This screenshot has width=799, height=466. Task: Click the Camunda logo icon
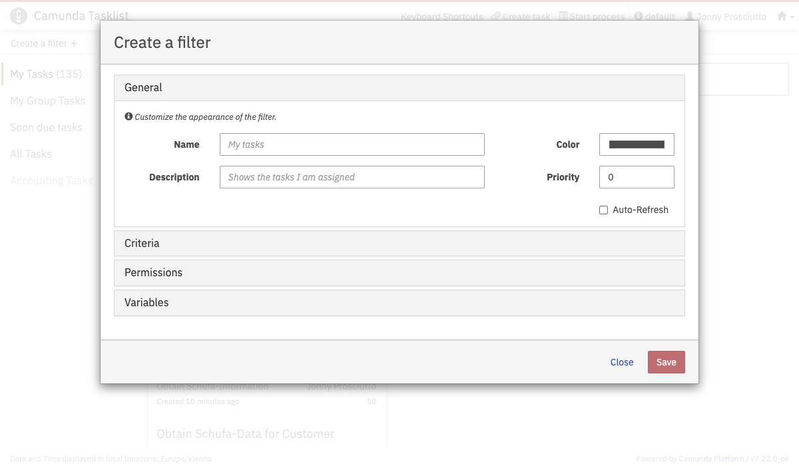[x=19, y=16]
